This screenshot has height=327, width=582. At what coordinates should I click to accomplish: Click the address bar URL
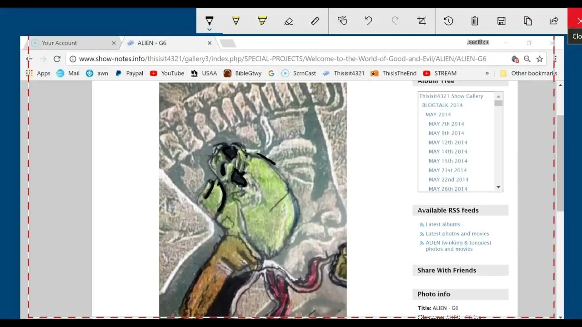pos(282,59)
